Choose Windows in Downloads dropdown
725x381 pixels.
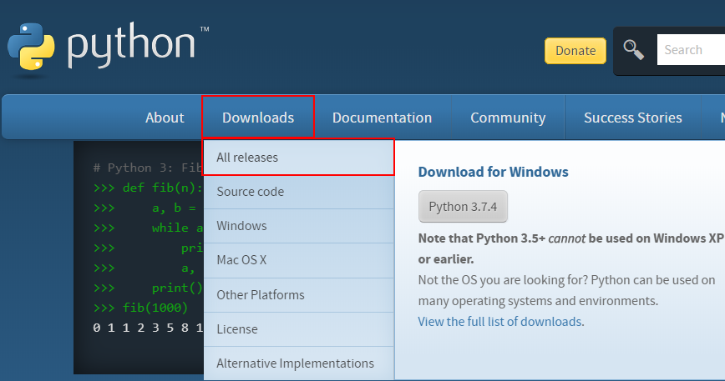pyautogui.click(x=299, y=226)
